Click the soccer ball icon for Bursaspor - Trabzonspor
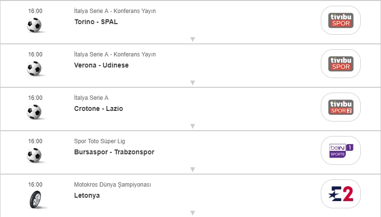This screenshot has width=381, height=217. point(35,155)
